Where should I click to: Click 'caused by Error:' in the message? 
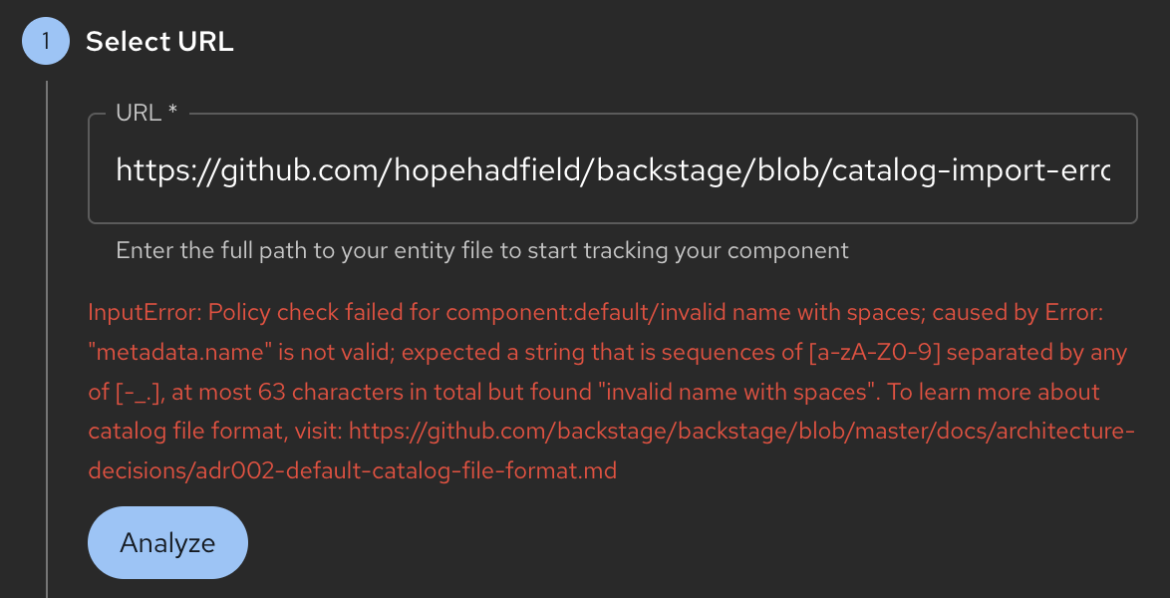(1015, 312)
